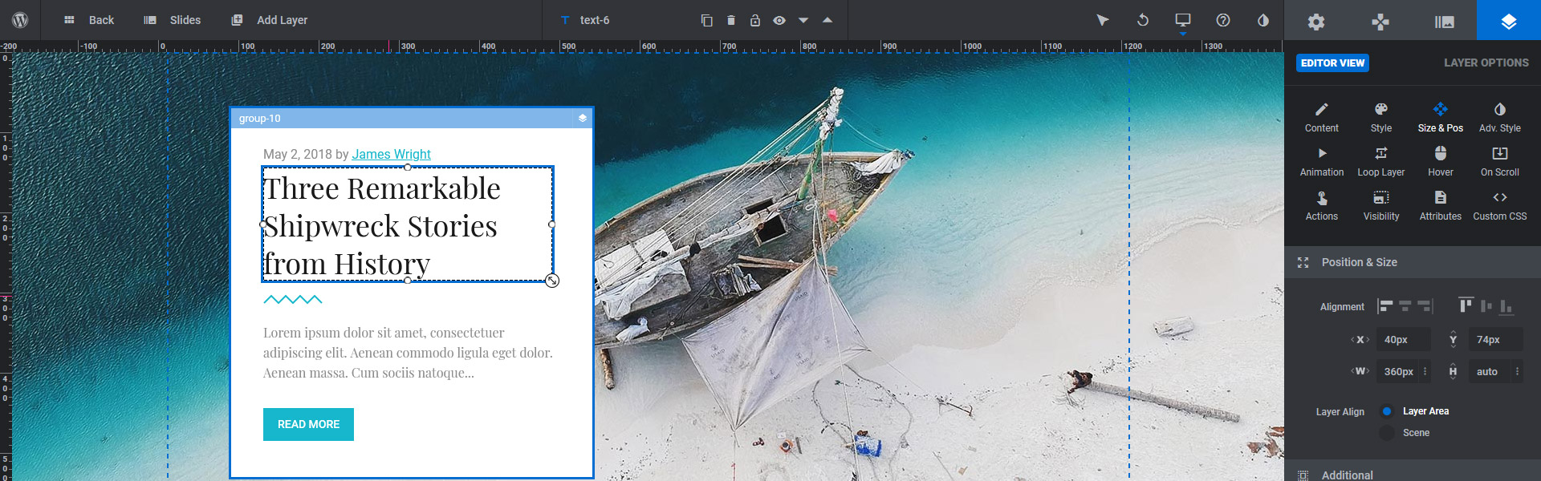Open the Custom CSS settings
Screen dimensions: 1541x481
1500,205
